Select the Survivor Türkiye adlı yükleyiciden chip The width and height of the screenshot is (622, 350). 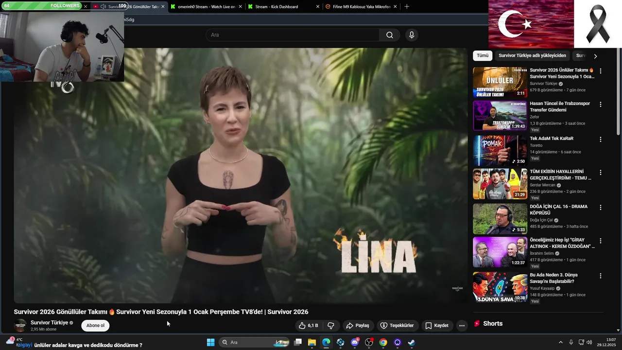[532, 55]
